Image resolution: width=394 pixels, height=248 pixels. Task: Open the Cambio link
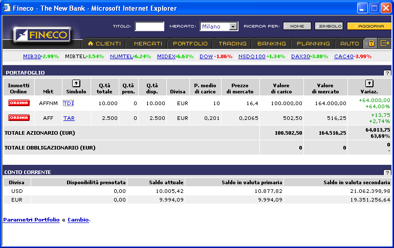click(78, 220)
